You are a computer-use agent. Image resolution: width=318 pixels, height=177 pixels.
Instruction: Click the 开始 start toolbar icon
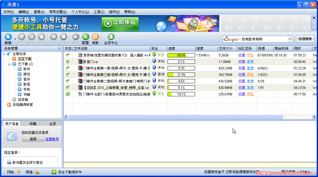pos(22,37)
